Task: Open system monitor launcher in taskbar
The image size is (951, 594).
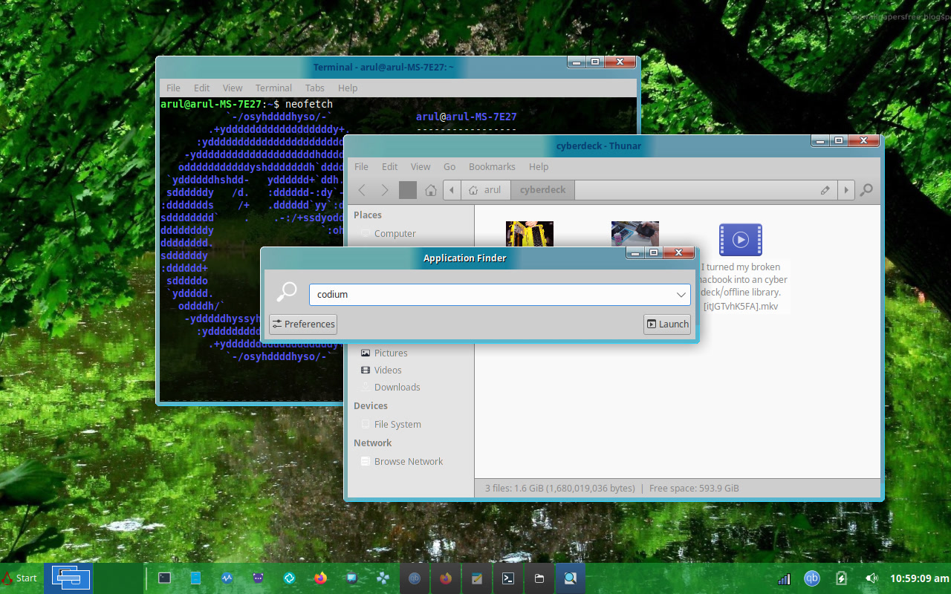Action: pos(227,578)
